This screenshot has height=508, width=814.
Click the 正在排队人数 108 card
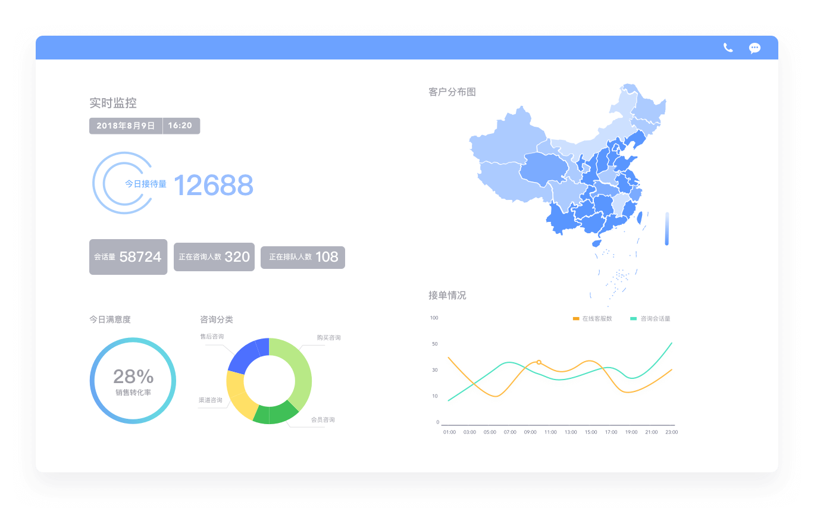point(302,257)
